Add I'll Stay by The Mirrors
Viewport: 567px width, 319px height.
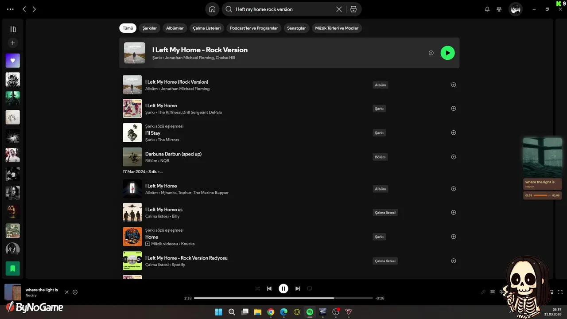[x=453, y=132]
